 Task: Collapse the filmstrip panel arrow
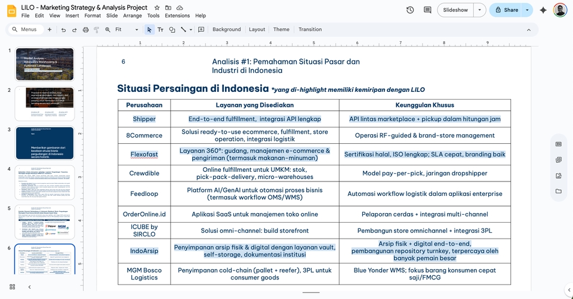click(29, 287)
